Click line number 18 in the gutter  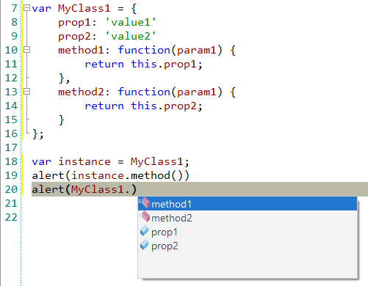click(x=11, y=161)
